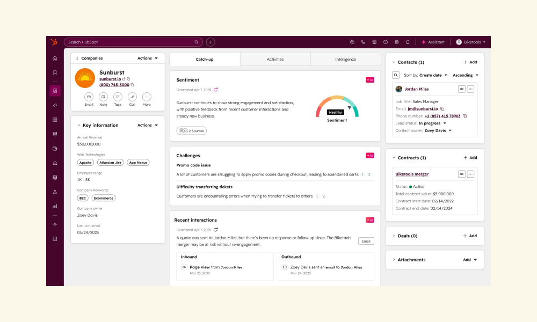Click the 2 Sources pill in Sentiment

click(192, 131)
